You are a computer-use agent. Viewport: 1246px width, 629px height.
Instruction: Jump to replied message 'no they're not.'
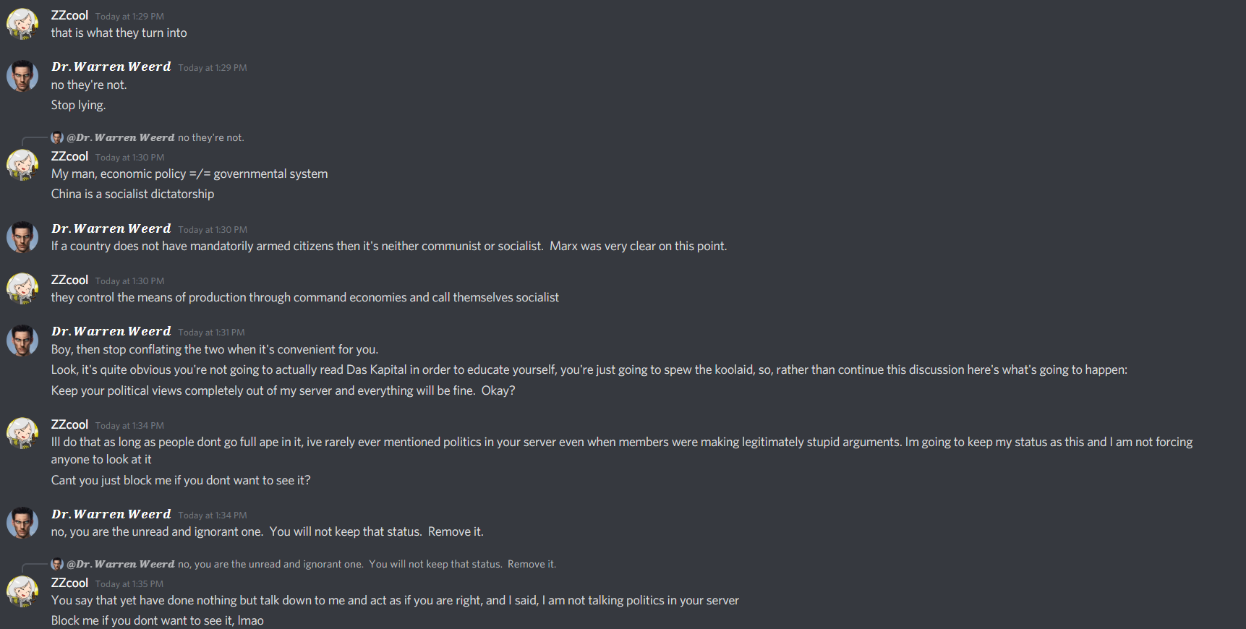coord(211,137)
